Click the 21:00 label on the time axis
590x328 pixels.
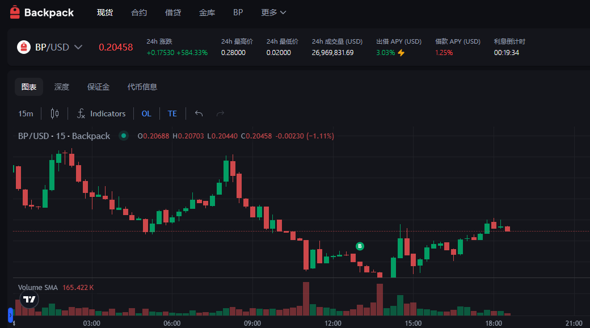tap(574, 323)
